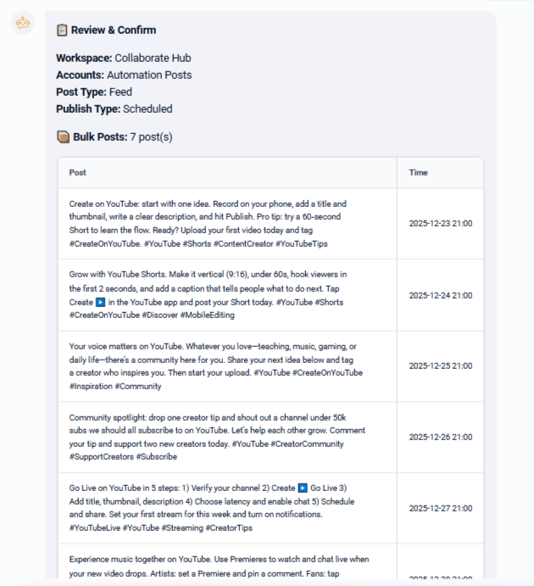Image resolution: width=534 pixels, height=586 pixels.
Task: Click the 'Create on YouTube: start with one idea' post
Action: 209,224
